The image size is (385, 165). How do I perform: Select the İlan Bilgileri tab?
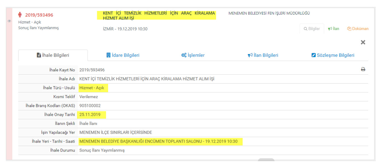(x=263, y=55)
